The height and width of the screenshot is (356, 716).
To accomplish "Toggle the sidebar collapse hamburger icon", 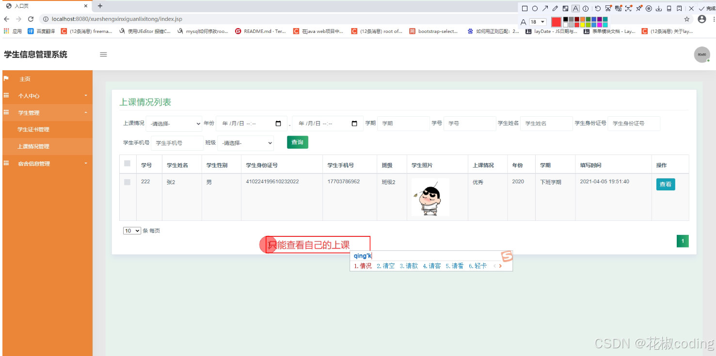I will click(103, 54).
